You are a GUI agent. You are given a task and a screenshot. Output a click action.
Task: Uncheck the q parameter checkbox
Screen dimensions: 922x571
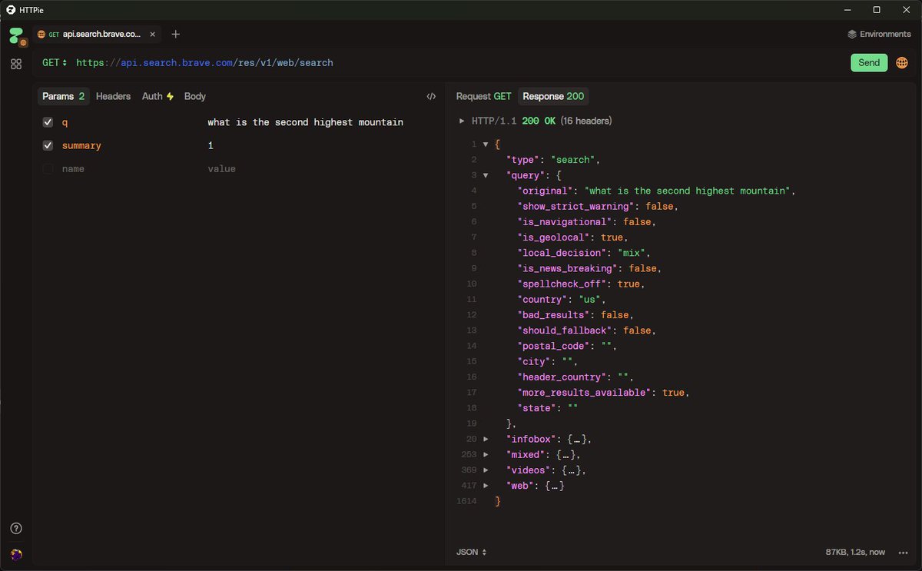(48, 122)
